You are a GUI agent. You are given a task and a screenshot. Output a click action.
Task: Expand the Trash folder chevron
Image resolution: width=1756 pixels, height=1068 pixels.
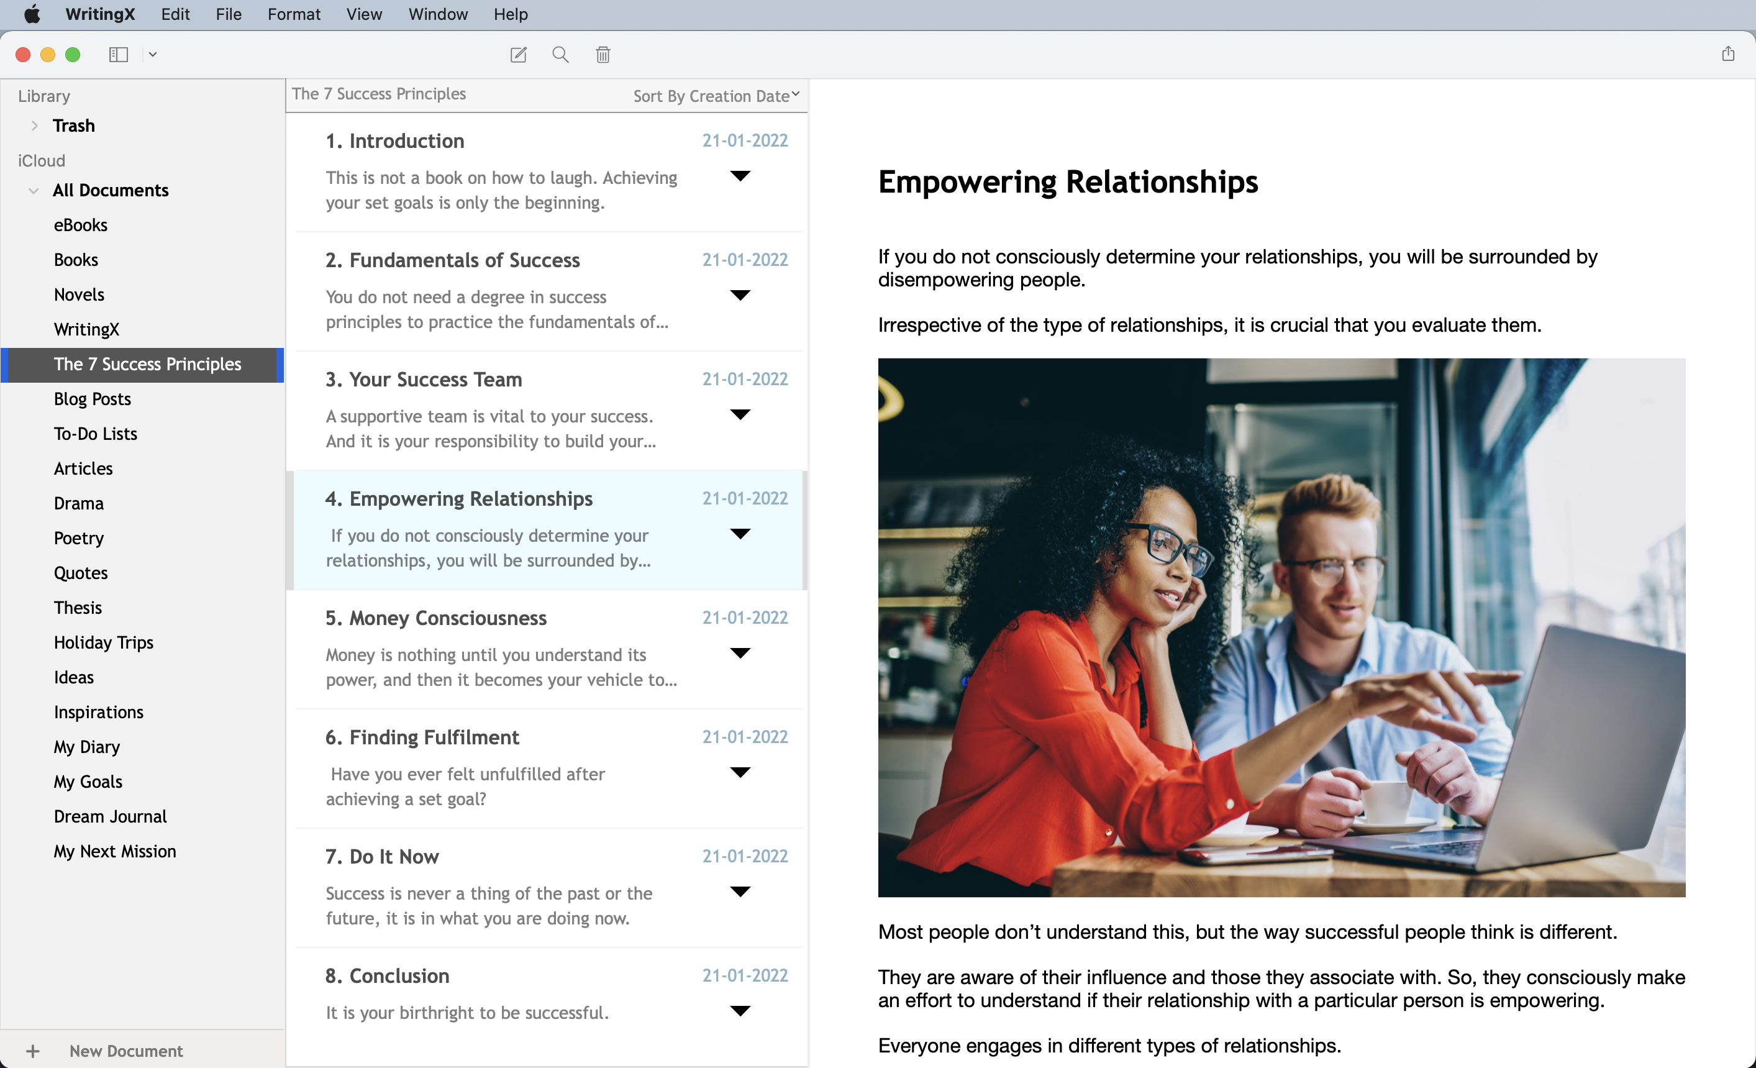pyautogui.click(x=34, y=126)
